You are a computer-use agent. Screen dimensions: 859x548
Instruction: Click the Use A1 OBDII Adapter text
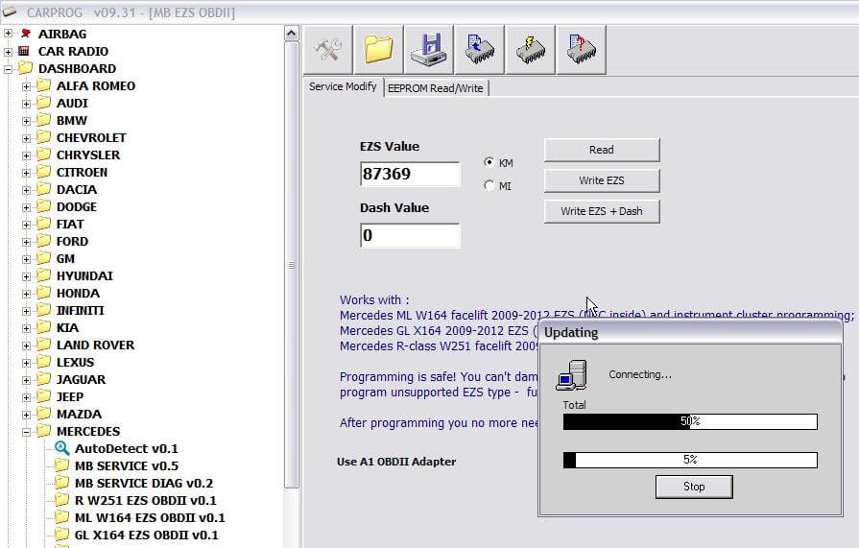(x=396, y=462)
